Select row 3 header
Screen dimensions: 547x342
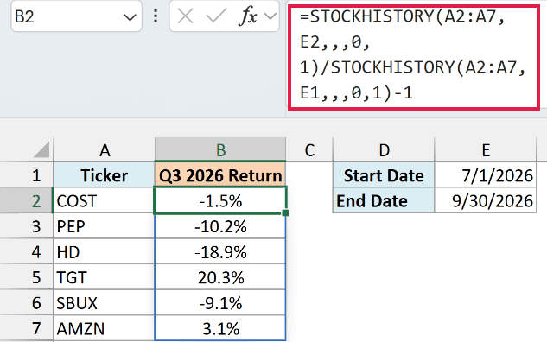click(27, 226)
